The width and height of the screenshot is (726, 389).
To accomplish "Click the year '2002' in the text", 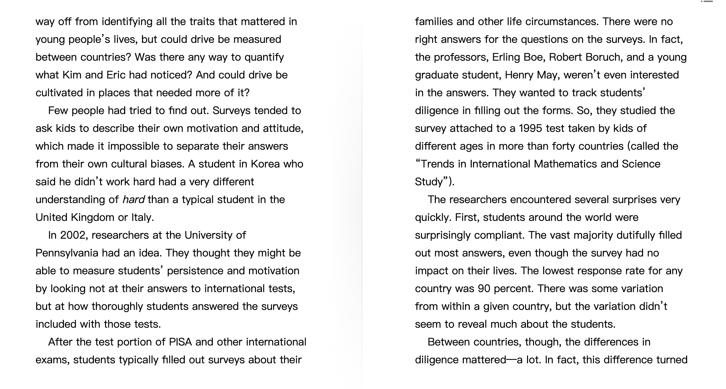I will [x=73, y=235].
